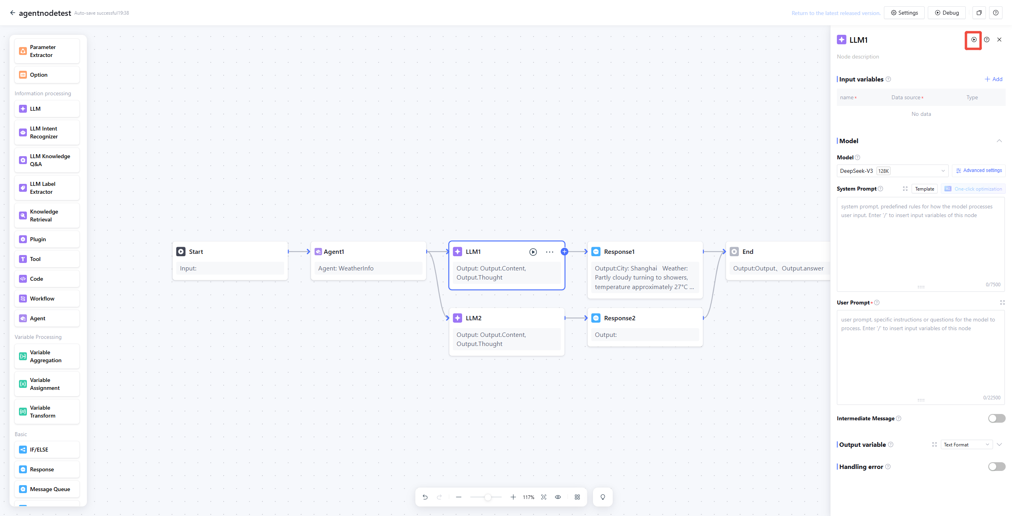The image size is (1012, 516).
Task: Click the plus connector on LLM1 node
Action: (x=565, y=251)
